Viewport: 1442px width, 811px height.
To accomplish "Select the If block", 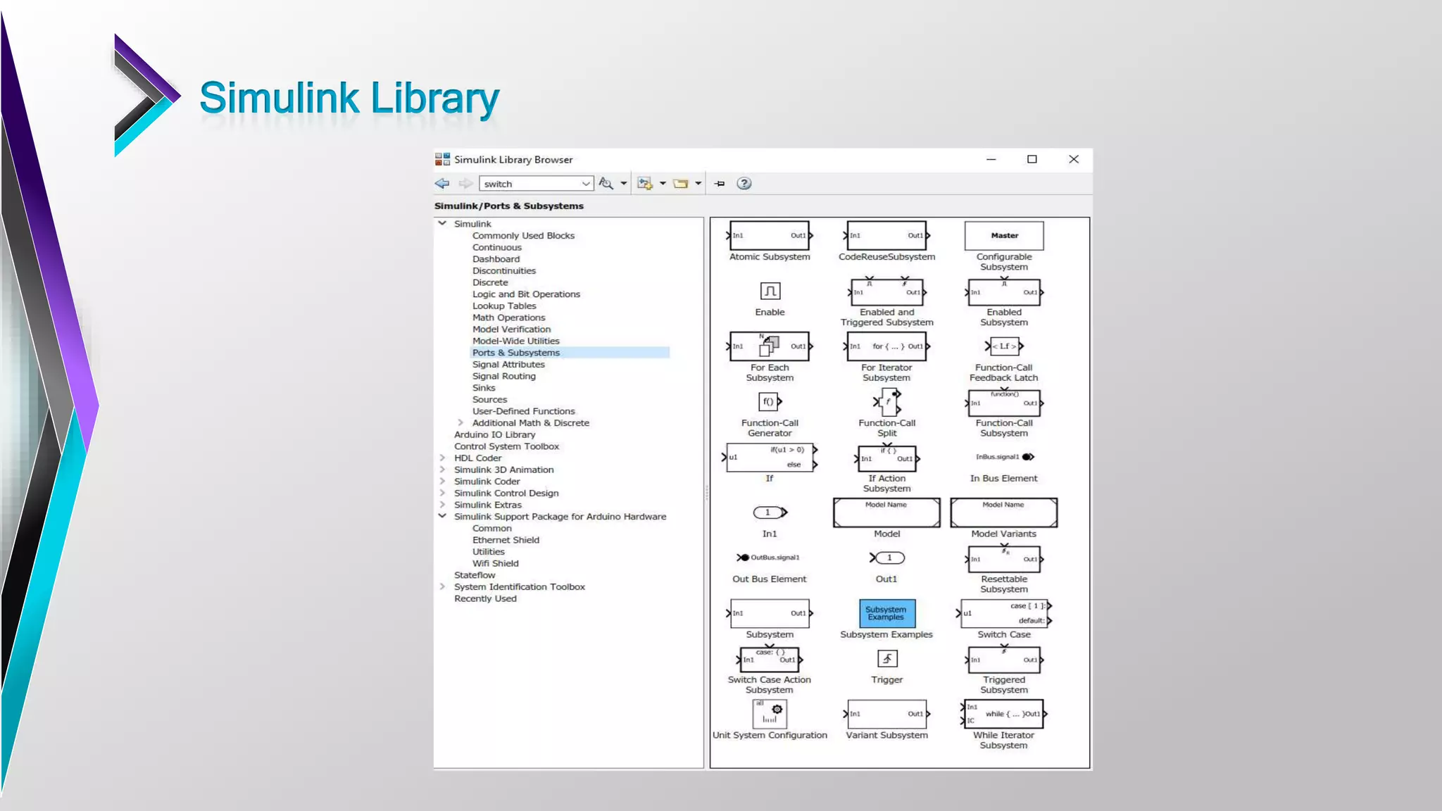I will (x=770, y=457).
